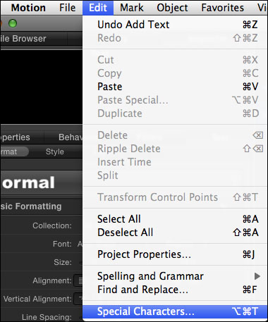Click Deselect All menu item
Viewport: 268px width, 322px height.
point(175,233)
